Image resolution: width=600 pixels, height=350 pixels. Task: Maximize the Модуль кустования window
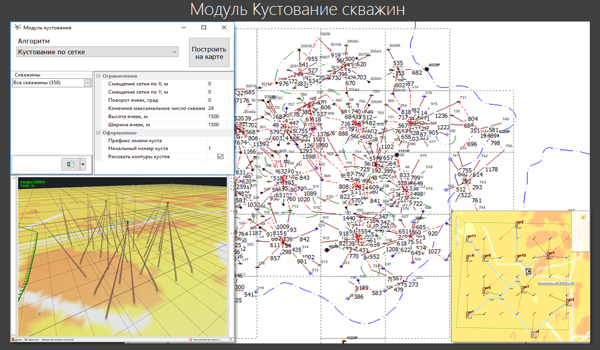point(204,27)
